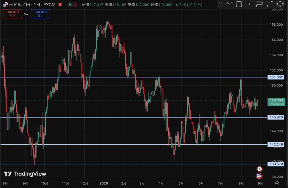Viewport: 288px width, 188px height.
Task: Select the rightmost hexagon-shaped drawing tool
Action: coord(280,4)
